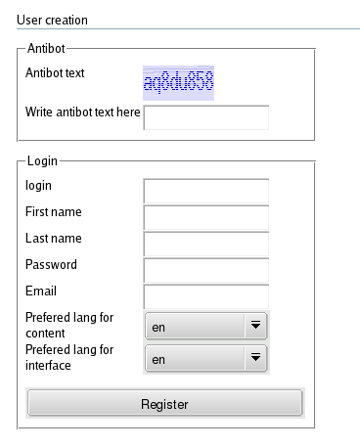Focus the Password input box
The width and height of the screenshot is (360, 448).
tap(206, 270)
